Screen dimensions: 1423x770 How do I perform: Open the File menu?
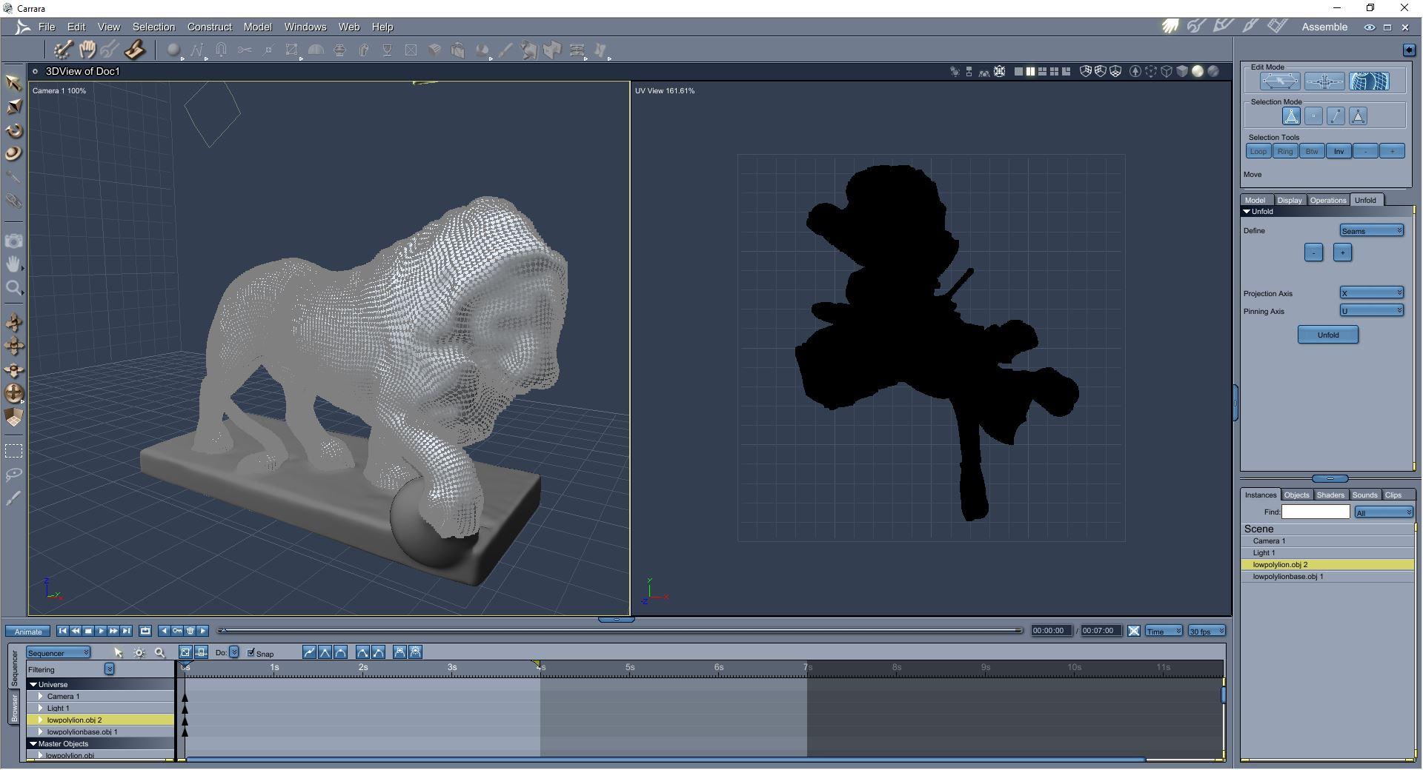[47, 27]
